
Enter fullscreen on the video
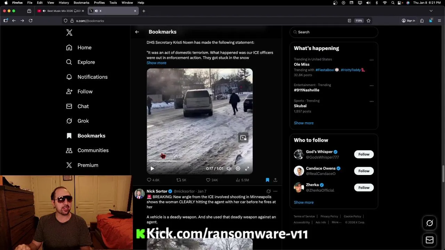247,169
